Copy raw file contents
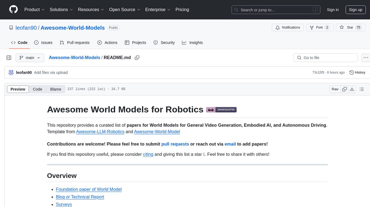The height and width of the screenshot is (207, 370). 345,89
